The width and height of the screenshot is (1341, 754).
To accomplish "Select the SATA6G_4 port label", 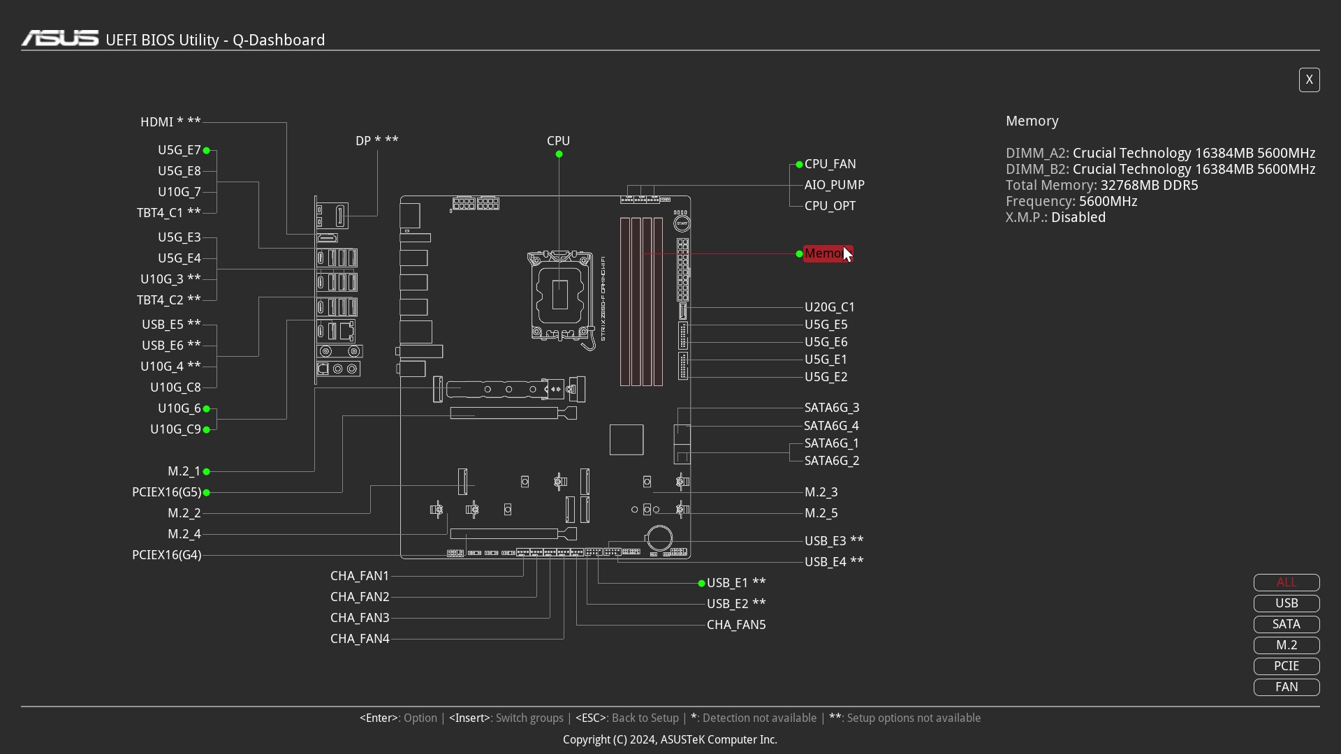I will click(831, 426).
